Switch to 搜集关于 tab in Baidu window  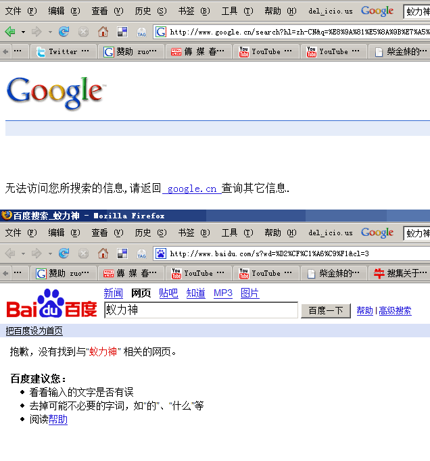400,274
